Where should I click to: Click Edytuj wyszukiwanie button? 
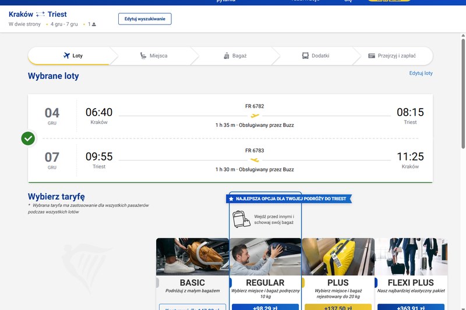pos(144,19)
